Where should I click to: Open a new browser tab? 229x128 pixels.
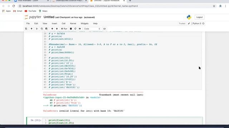(130, 1)
